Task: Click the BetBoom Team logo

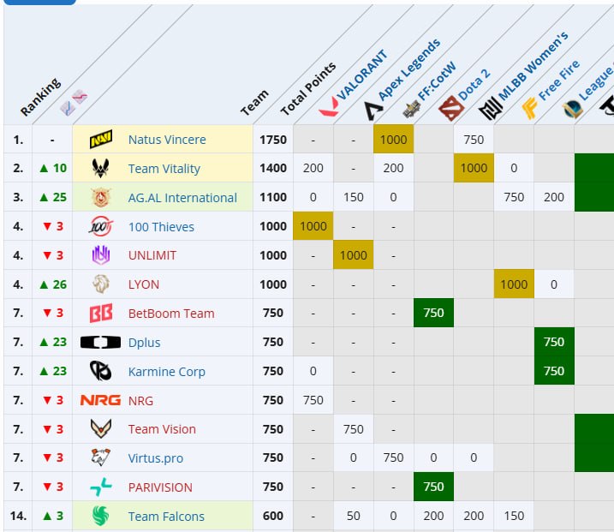Action: 101,313
